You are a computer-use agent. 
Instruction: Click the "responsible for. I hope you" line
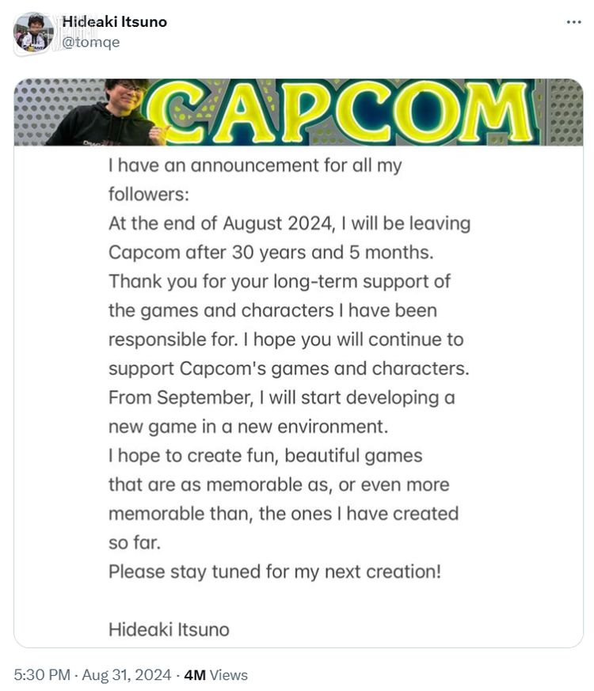tap(286, 340)
